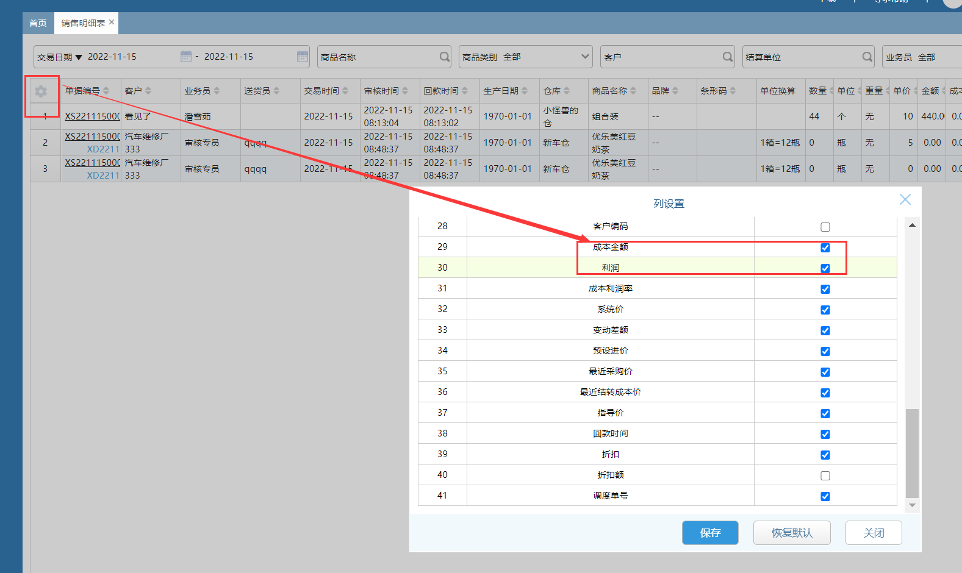Sort by 商品名称 column arrows
This screenshot has width=962, height=573.
click(x=633, y=91)
